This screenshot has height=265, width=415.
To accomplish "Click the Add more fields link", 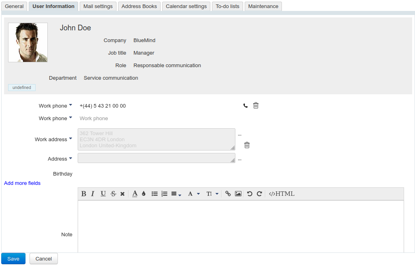I will 22,183.
